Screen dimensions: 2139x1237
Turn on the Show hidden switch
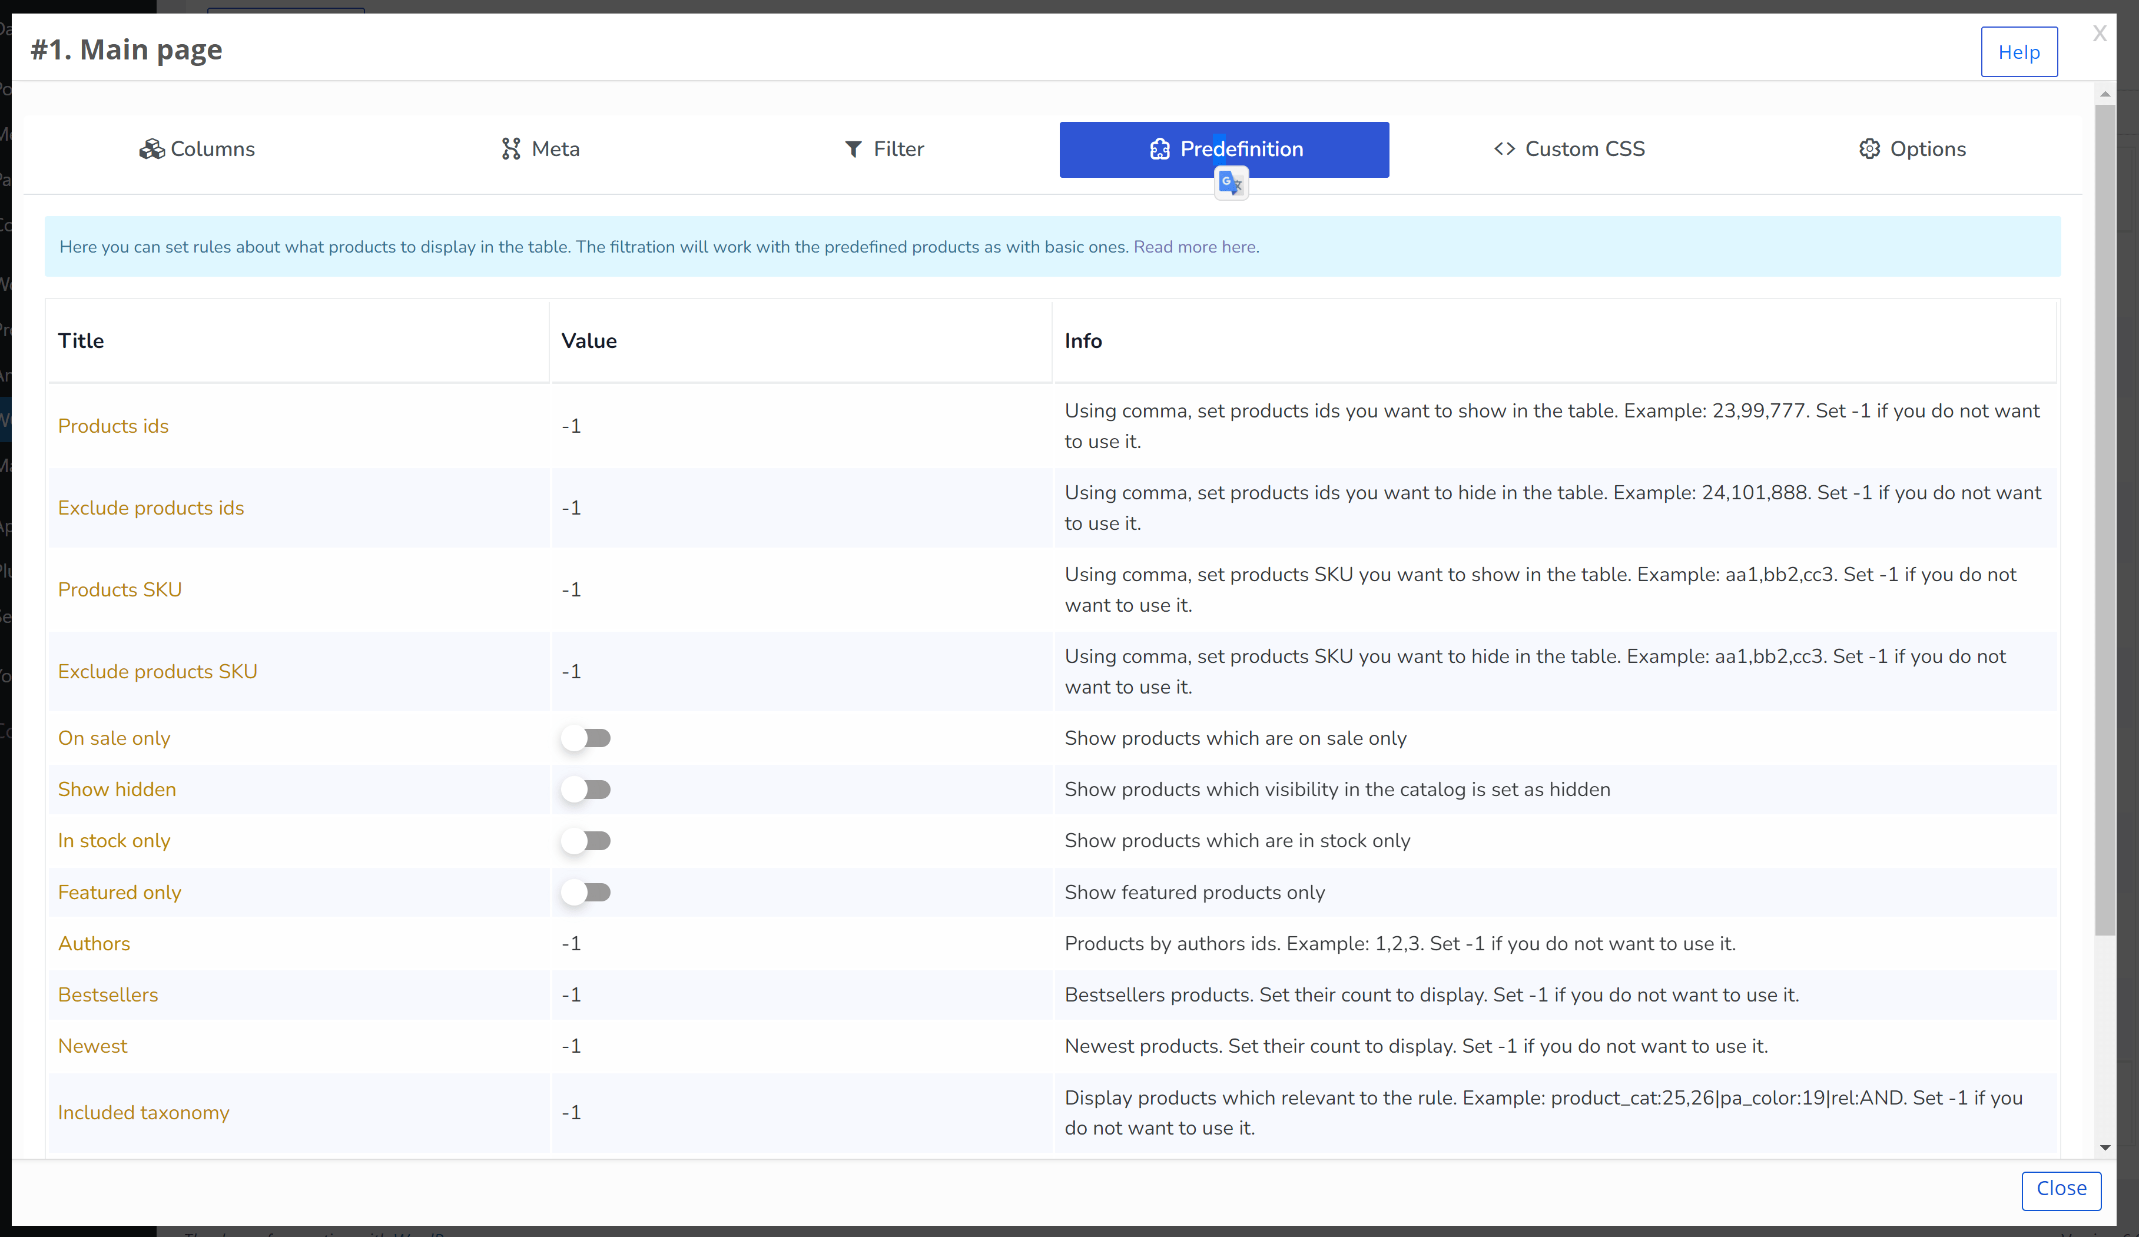(x=586, y=790)
